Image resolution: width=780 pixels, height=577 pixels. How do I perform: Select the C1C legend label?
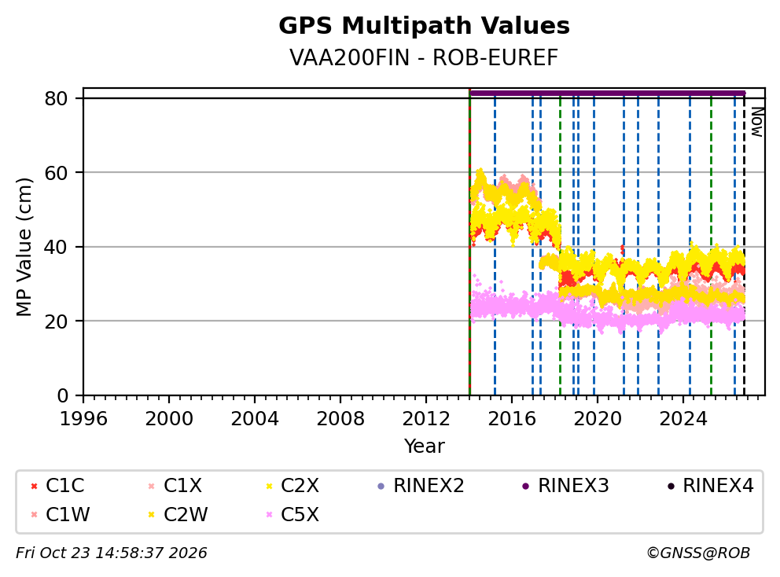pyautogui.click(x=65, y=486)
